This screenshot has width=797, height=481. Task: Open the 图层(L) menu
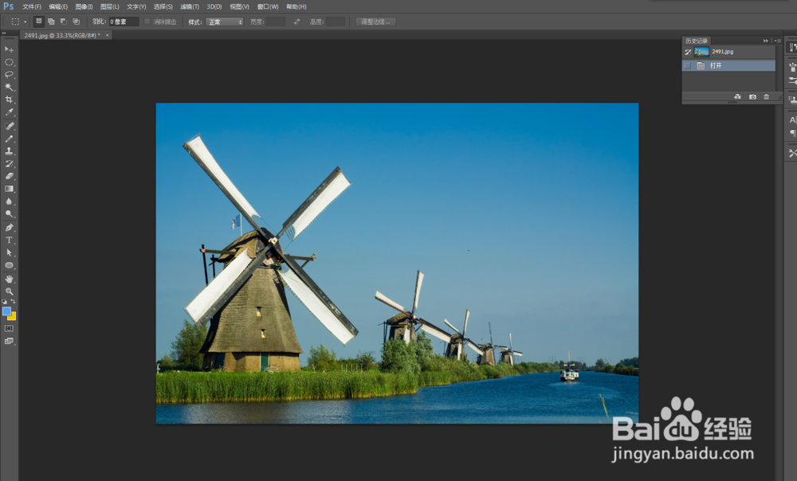click(110, 6)
